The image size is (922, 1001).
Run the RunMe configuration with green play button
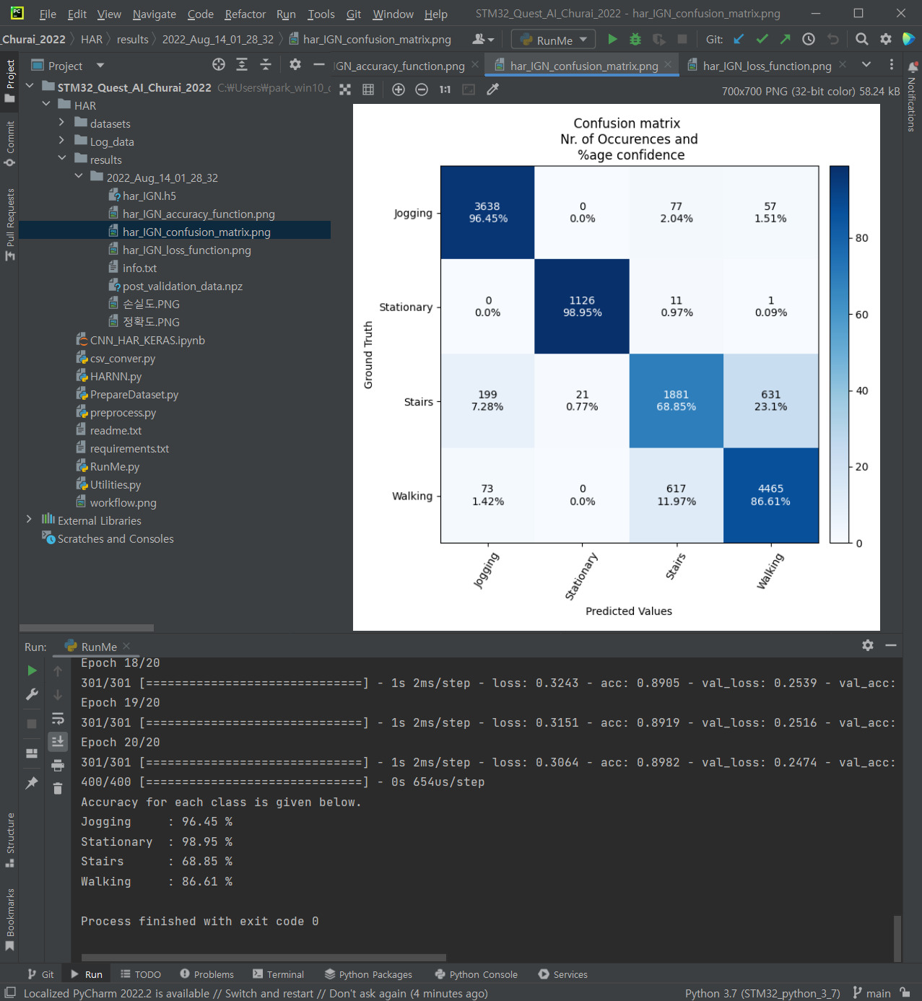click(612, 40)
